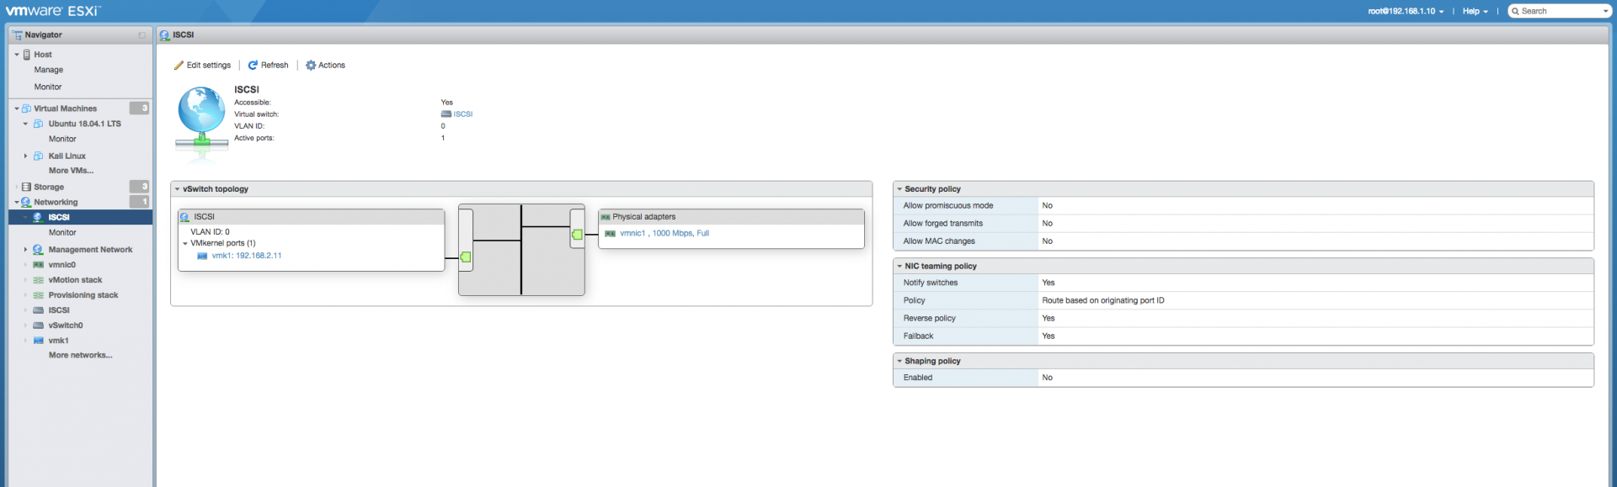This screenshot has height=487, width=1617.
Task: Minimize the Navigator with its collapse icon
Action: click(141, 35)
